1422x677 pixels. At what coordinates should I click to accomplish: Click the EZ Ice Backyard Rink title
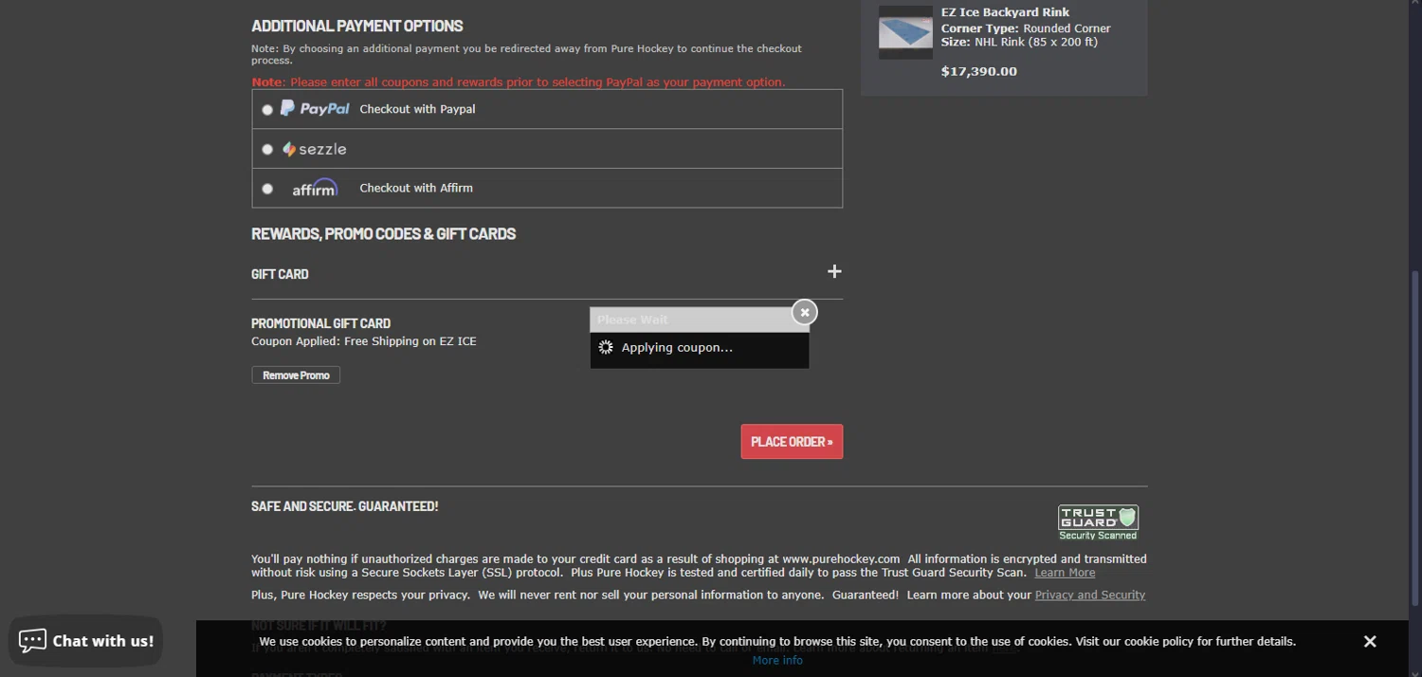[1005, 12]
